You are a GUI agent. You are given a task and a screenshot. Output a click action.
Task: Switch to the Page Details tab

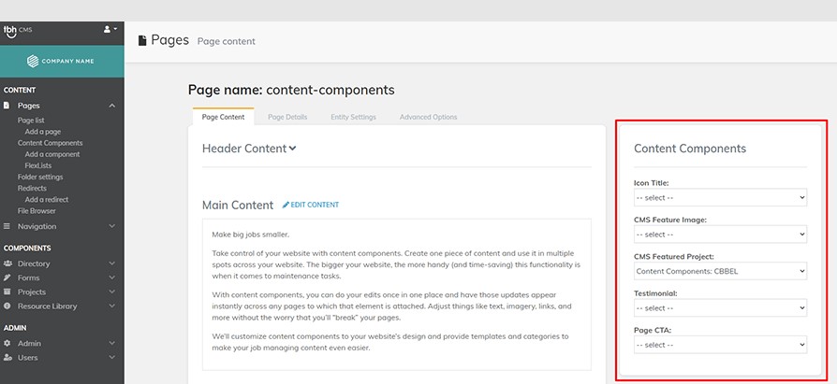(x=287, y=117)
